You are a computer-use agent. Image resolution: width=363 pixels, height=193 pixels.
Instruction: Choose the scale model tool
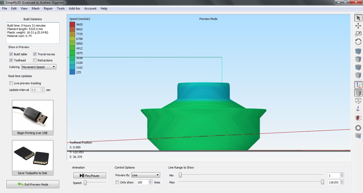click(358, 34)
